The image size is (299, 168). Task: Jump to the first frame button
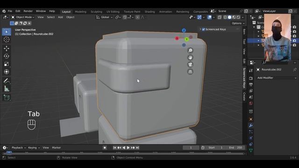tap(114, 147)
